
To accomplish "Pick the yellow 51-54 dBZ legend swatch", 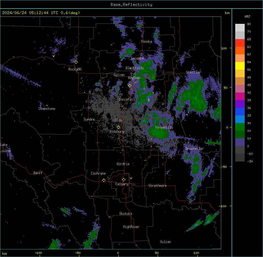I will tap(240, 66).
